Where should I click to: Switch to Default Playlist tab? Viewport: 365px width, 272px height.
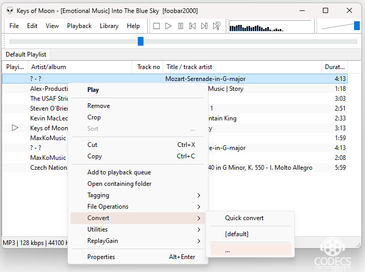click(x=26, y=55)
